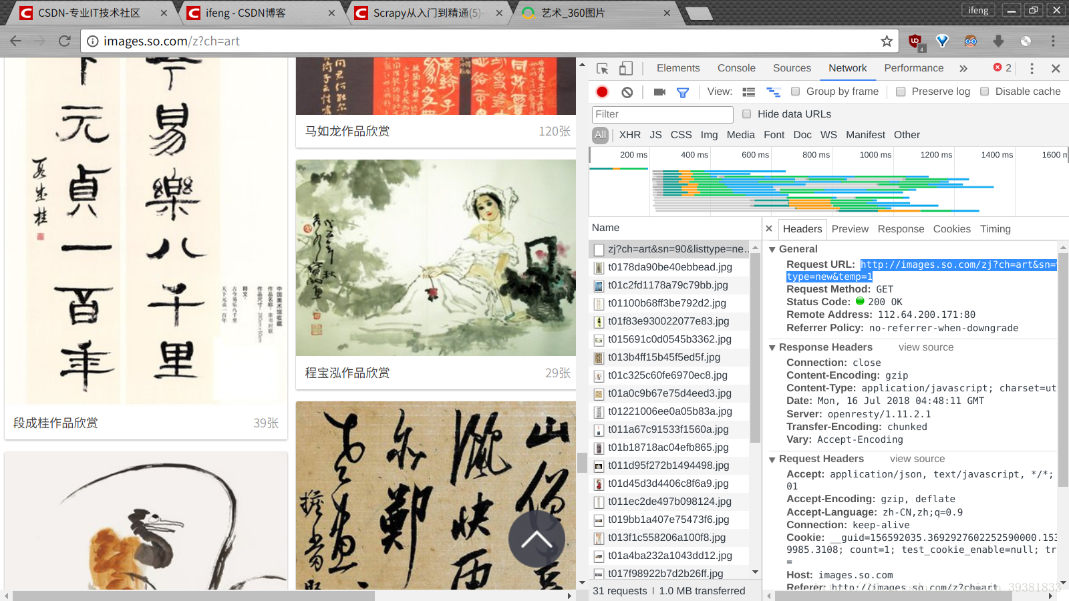Show more DevTools tabs with chevron

tap(963, 68)
